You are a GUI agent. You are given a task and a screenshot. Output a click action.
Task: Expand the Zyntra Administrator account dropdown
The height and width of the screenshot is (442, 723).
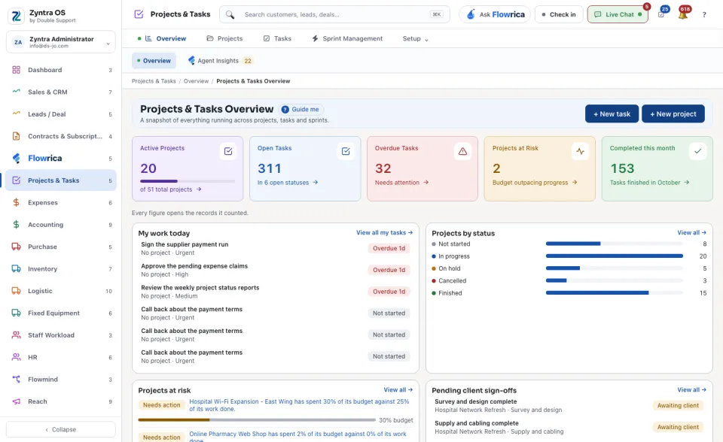[61, 42]
